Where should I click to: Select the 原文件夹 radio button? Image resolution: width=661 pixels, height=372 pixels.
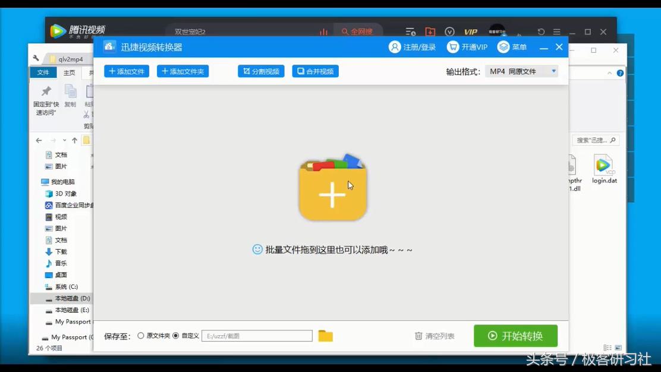(x=141, y=336)
